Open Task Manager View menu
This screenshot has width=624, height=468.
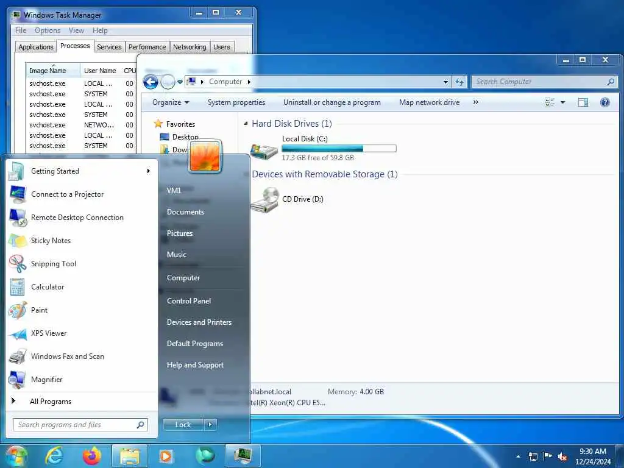point(76,30)
